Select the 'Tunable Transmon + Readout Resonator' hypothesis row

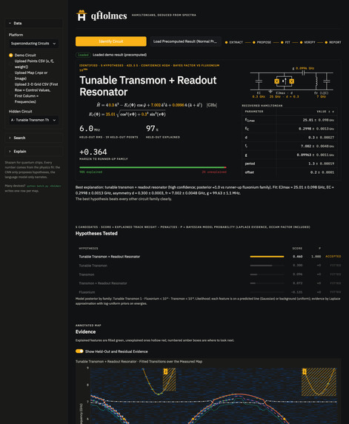coord(208,256)
